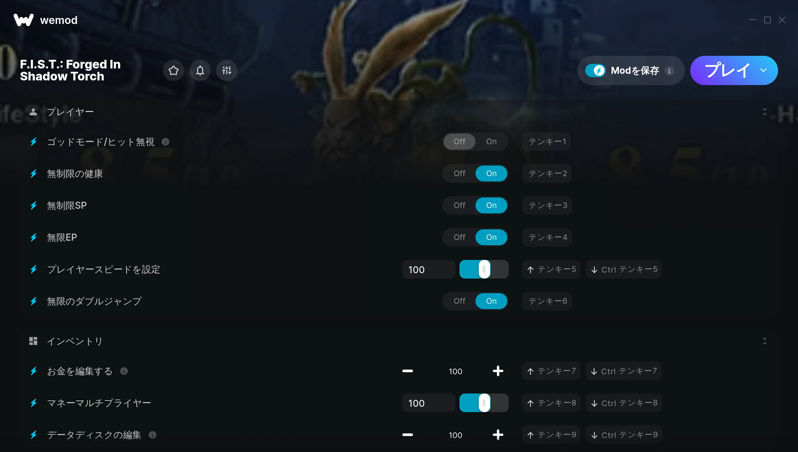Click the テンキー1 hotkey button
The height and width of the screenshot is (452, 798).
tap(547, 142)
